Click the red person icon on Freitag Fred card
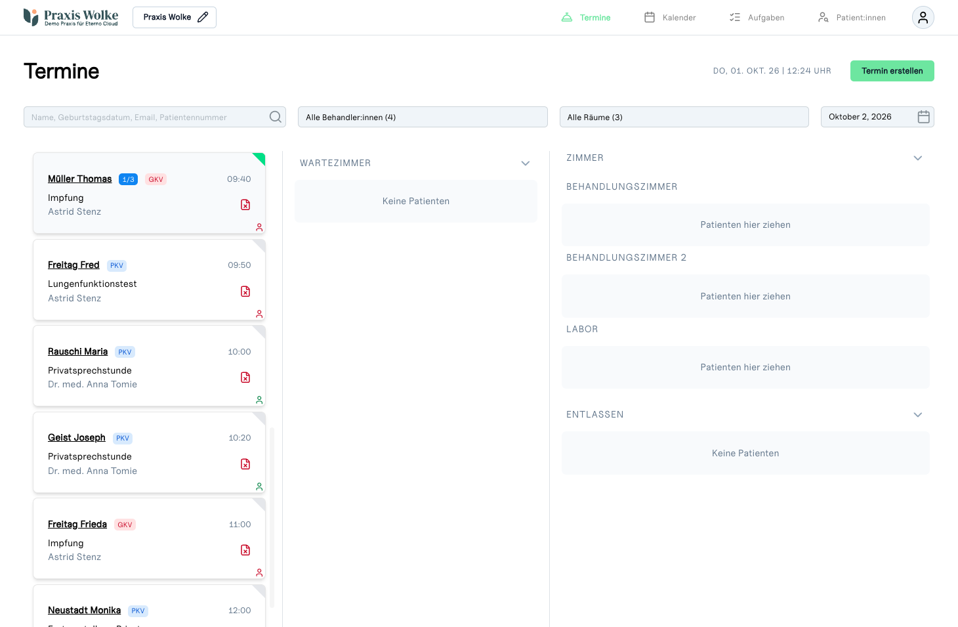The height and width of the screenshot is (627, 958). [x=259, y=314]
